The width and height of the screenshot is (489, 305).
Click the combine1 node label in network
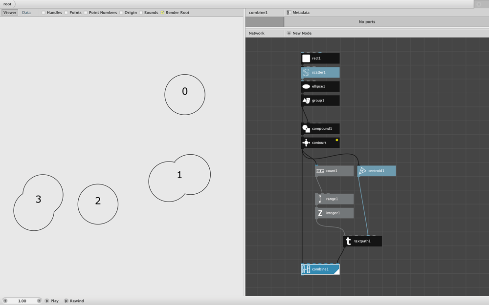[x=320, y=269]
